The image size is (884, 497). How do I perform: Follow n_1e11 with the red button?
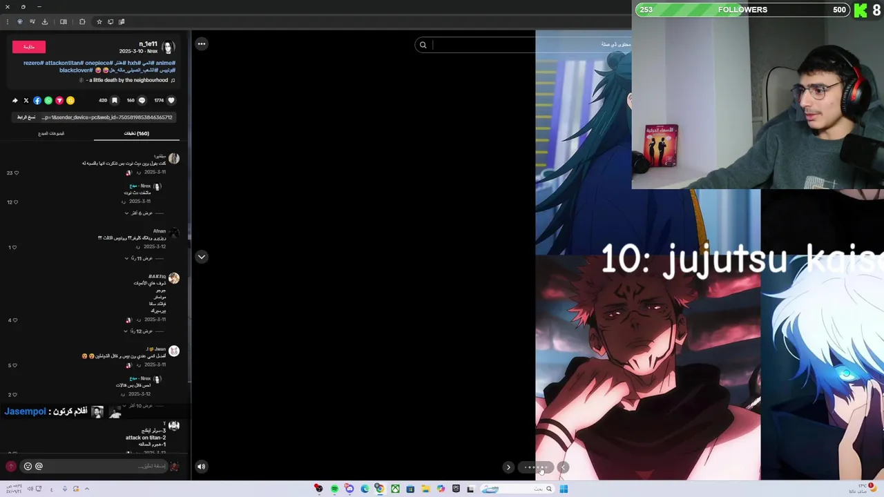tap(29, 47)
